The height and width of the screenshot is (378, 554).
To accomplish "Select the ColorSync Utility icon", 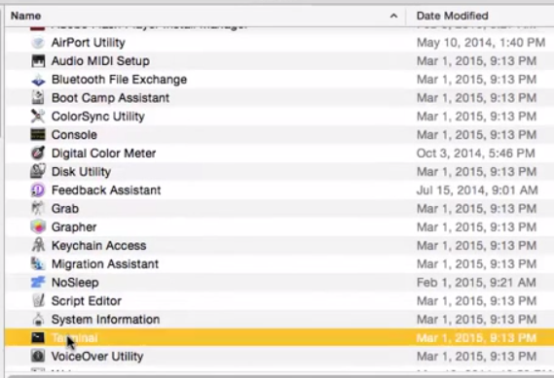I will 38,117.
